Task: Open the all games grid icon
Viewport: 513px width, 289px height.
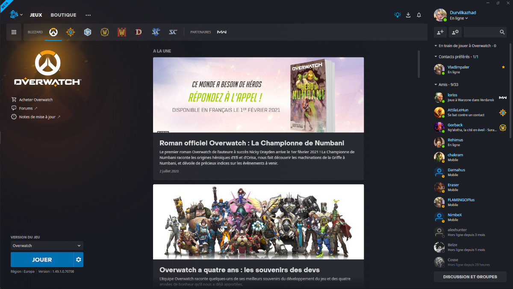Action: click(14, 32)
